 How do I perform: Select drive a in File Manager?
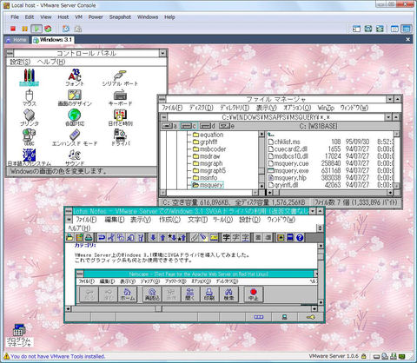169,126
